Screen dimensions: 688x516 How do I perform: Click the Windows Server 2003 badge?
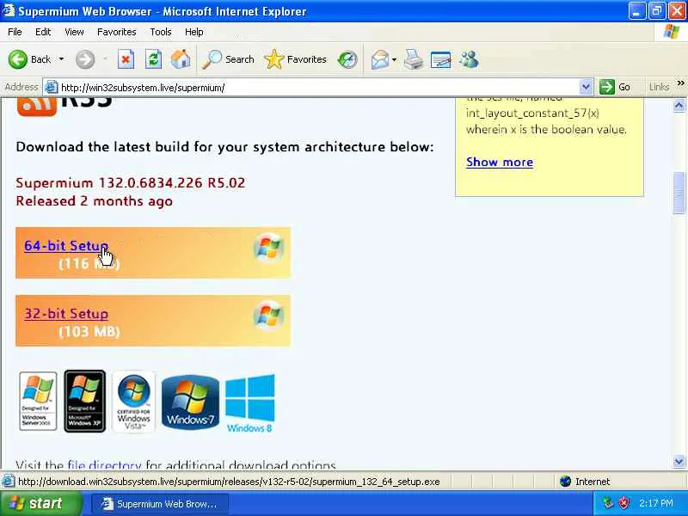click(38, 401)
